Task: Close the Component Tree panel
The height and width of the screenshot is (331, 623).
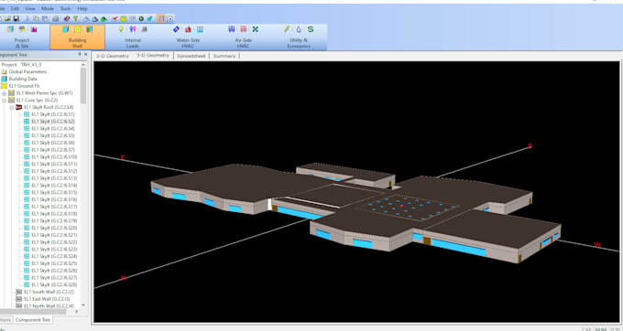Action: [85, 54]
